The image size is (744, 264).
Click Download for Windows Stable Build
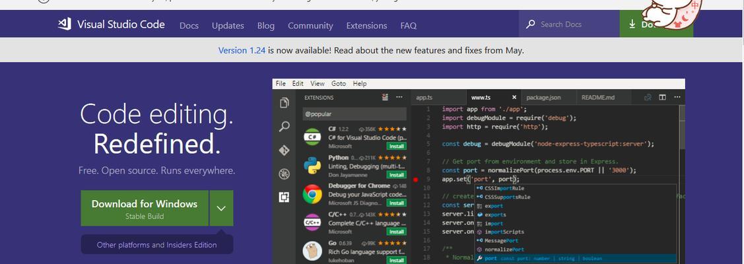[144, 208]
